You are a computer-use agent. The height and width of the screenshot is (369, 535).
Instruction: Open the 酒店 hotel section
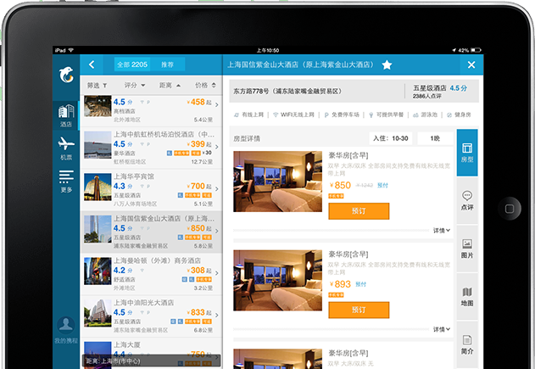click(66, 115)
